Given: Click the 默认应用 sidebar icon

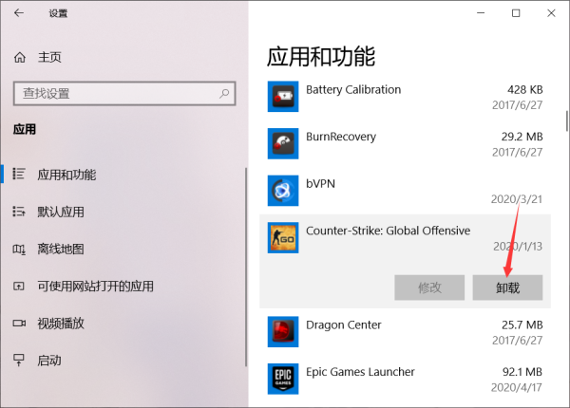Looking at the screenshot, I should [x=19, y=212].
